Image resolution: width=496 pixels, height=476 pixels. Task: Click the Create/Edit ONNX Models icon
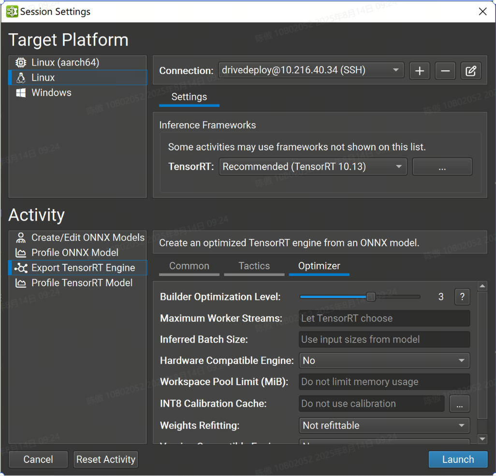21,238
